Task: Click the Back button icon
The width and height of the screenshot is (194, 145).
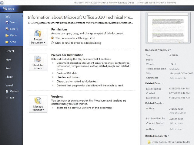Action: pyautogui.click(x=5, y=9)
